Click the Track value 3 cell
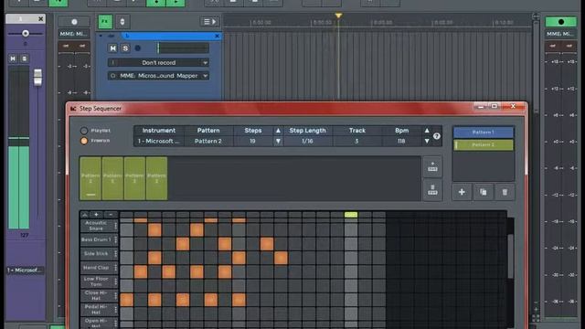This screenshot has width=585, height=329. click(x=356, y=141)
